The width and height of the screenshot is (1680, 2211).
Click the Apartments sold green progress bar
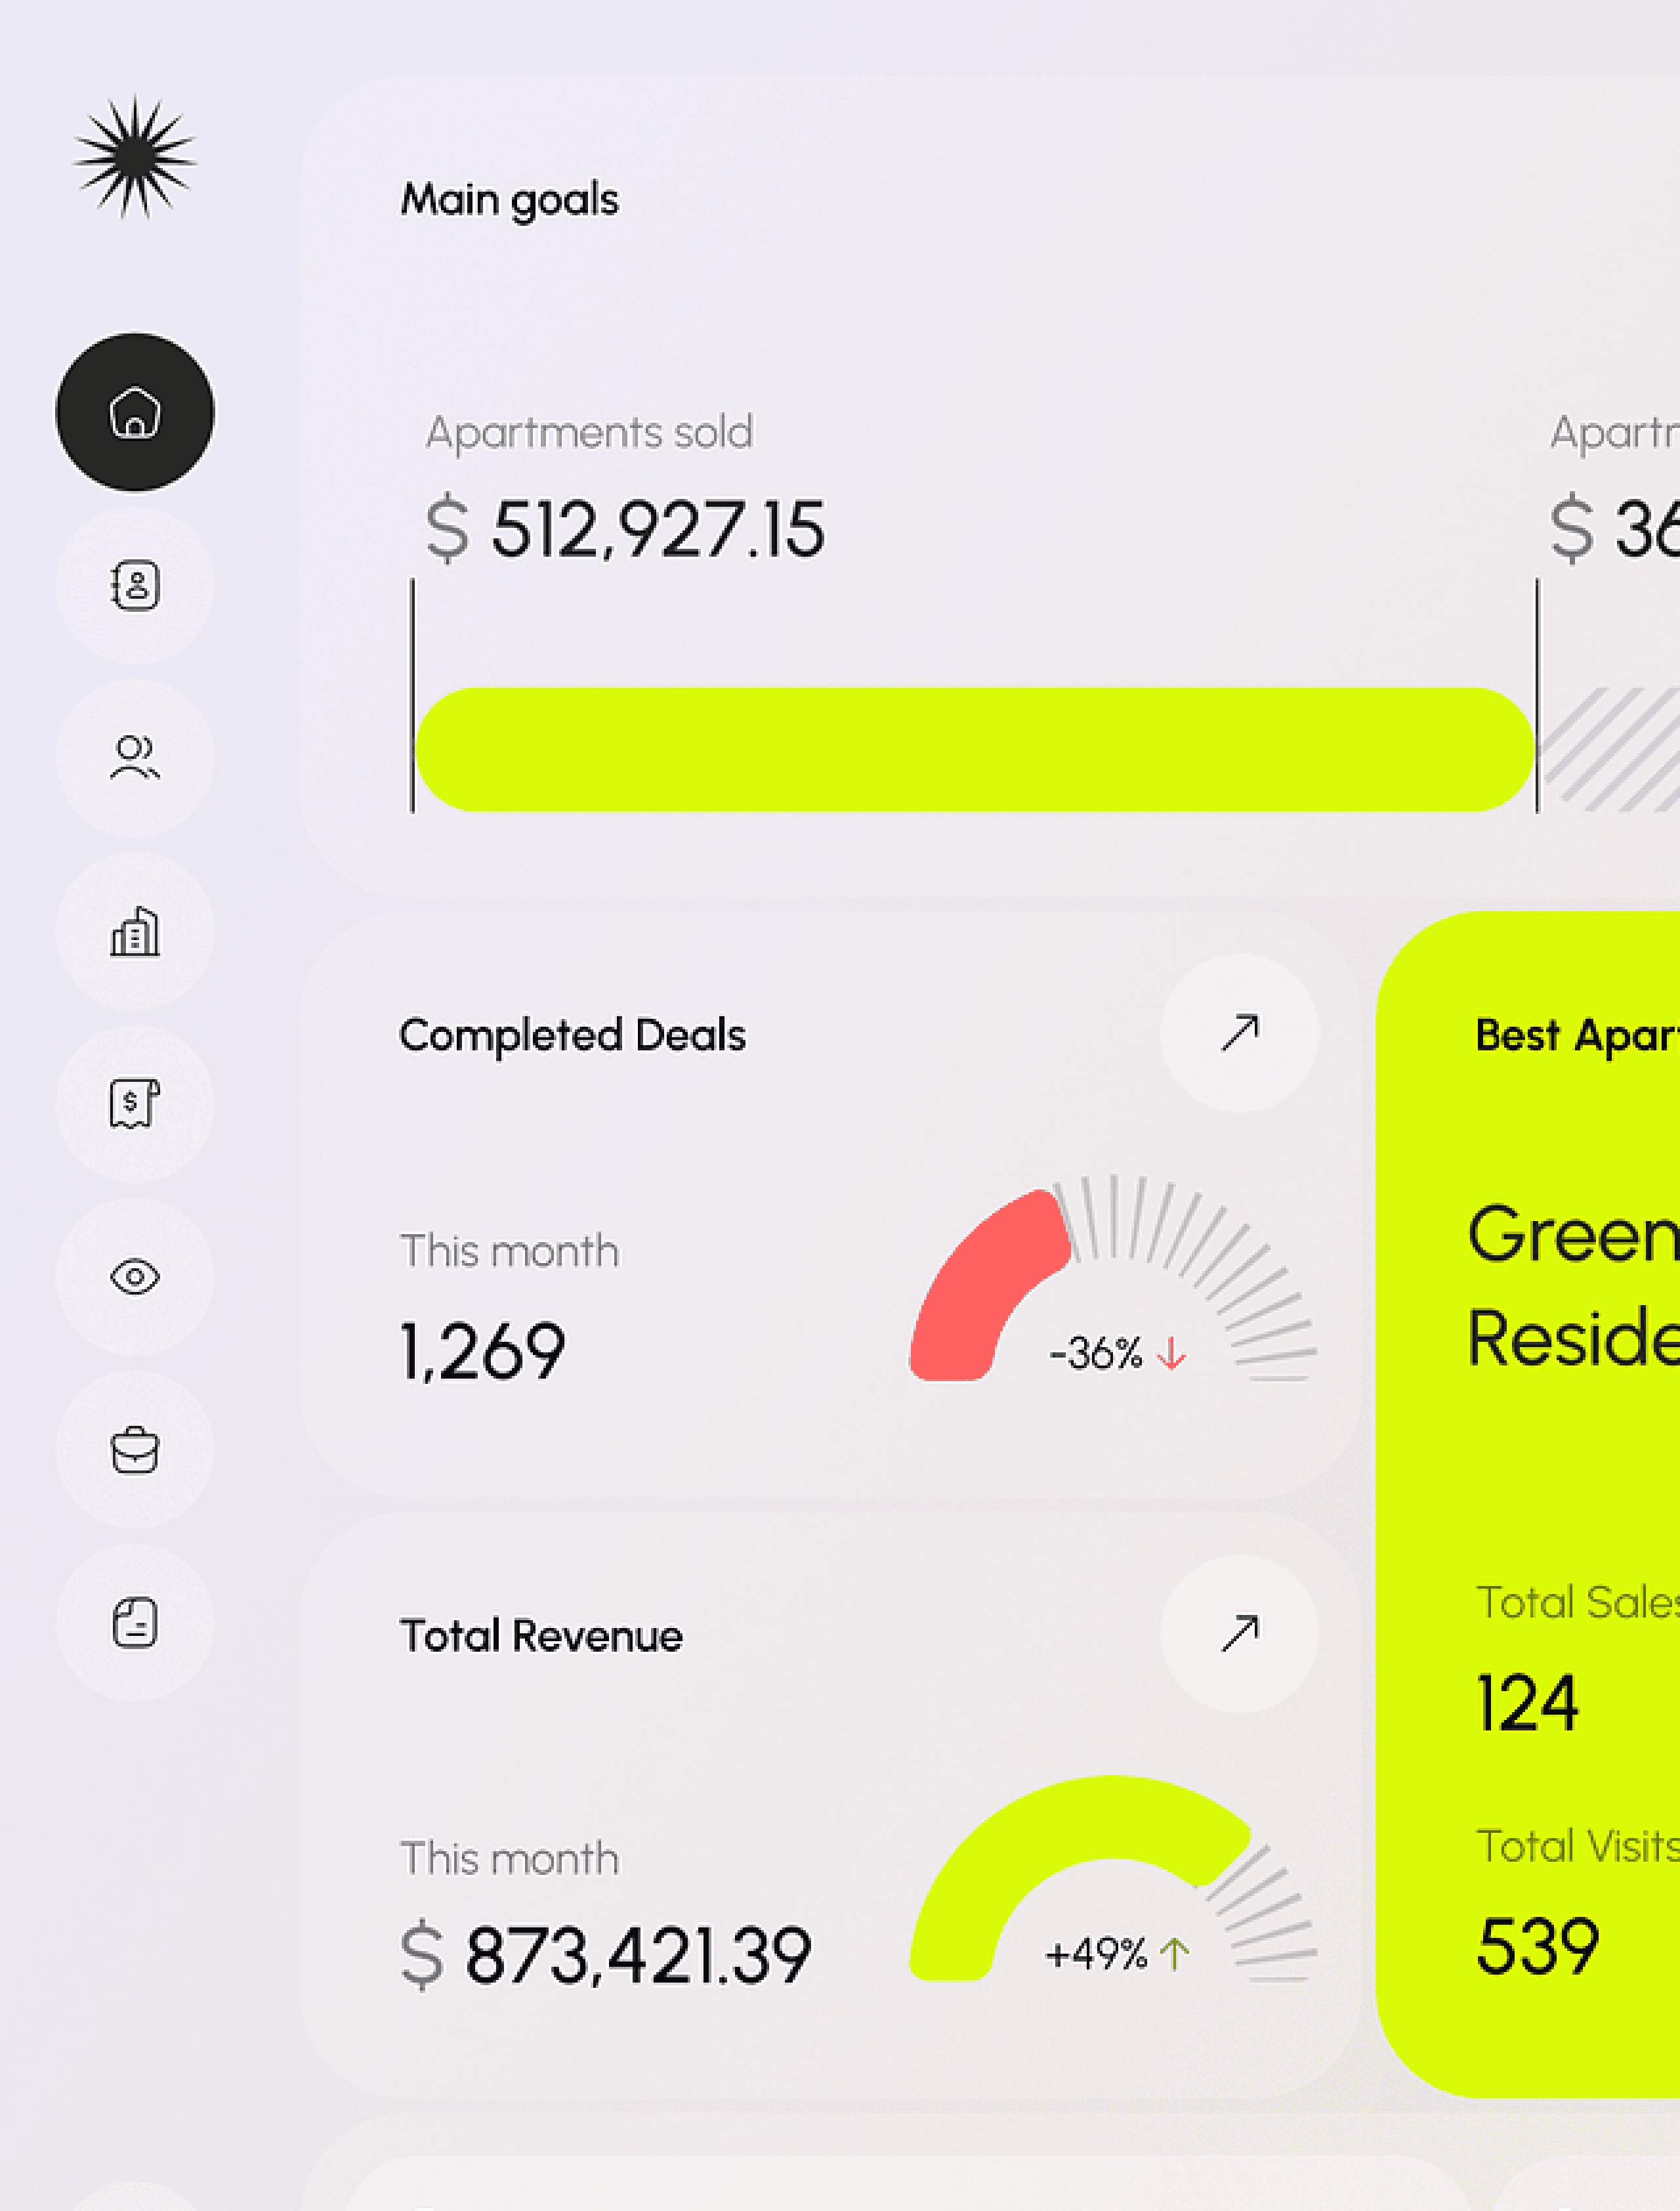pyautogui.click(x=975, y=749)
